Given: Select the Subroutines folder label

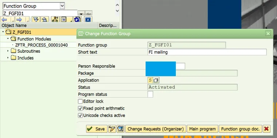Looking at the screenshot, I should pos(29,51).
